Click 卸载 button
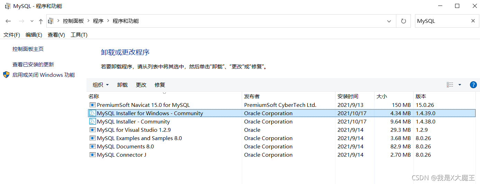 point(122,85)
